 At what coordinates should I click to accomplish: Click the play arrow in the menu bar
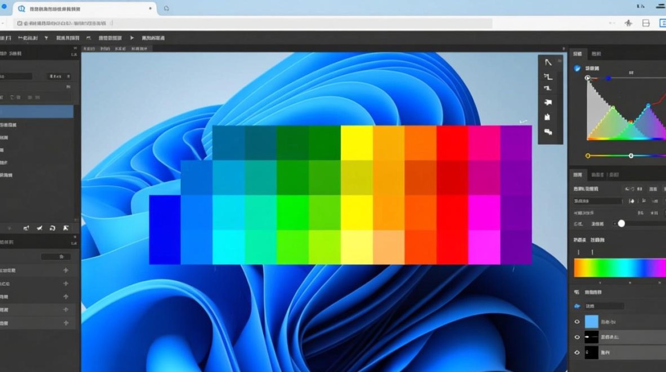pos(132,38)
